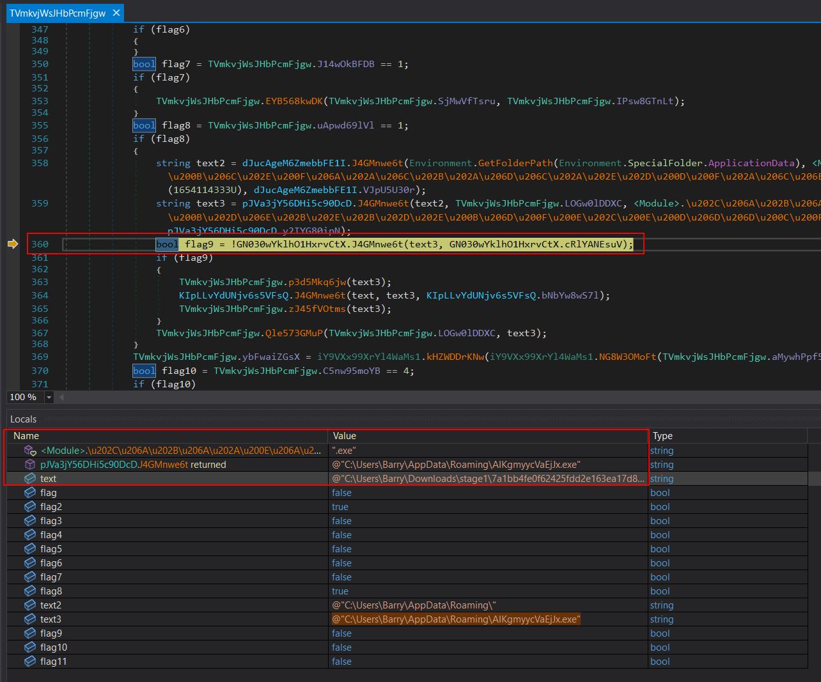Click the uApwd69lVl field on line 355

pyautogui.click(x=346, y=125)
